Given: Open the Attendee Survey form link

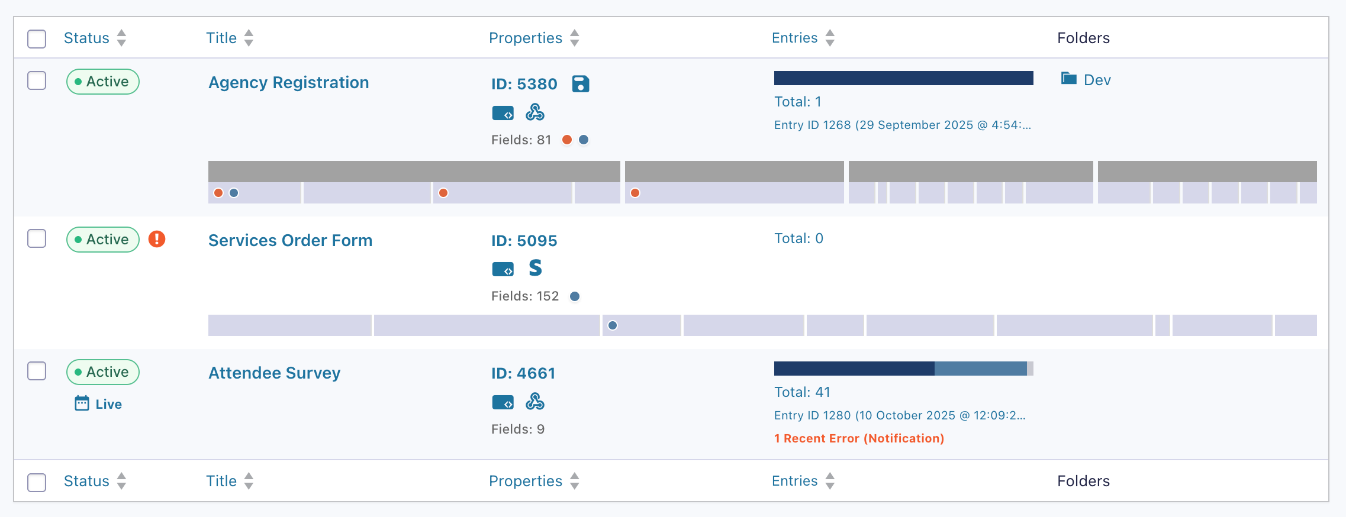Looking at the screenshot, I should coord(274,373).
